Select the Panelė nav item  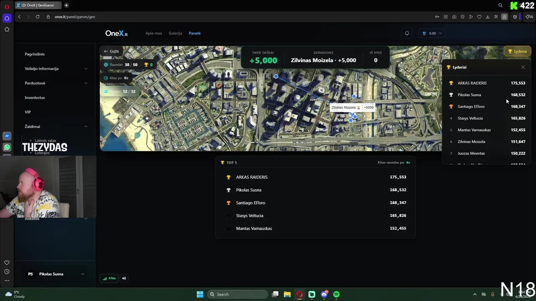tap(195, 33)
